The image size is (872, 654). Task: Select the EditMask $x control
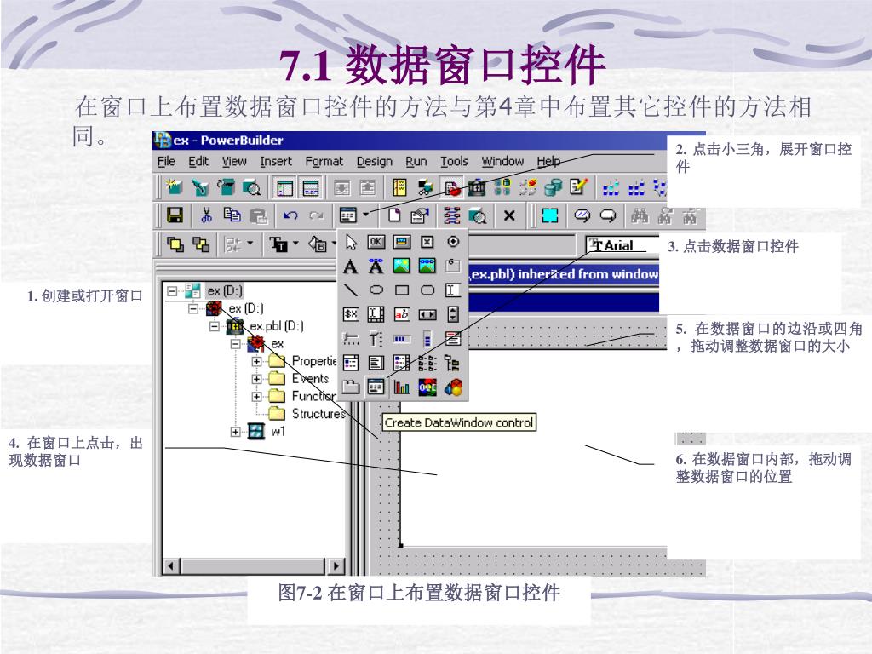[x=350, y=314]
